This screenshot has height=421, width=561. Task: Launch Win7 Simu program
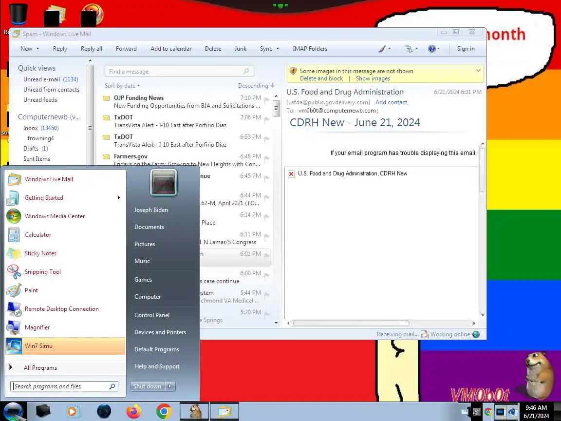[65, 346]
